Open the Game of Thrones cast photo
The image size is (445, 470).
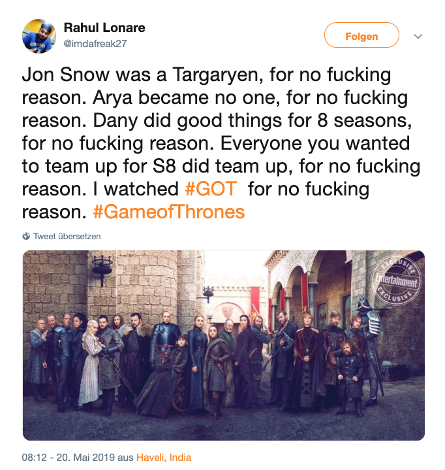224,345
